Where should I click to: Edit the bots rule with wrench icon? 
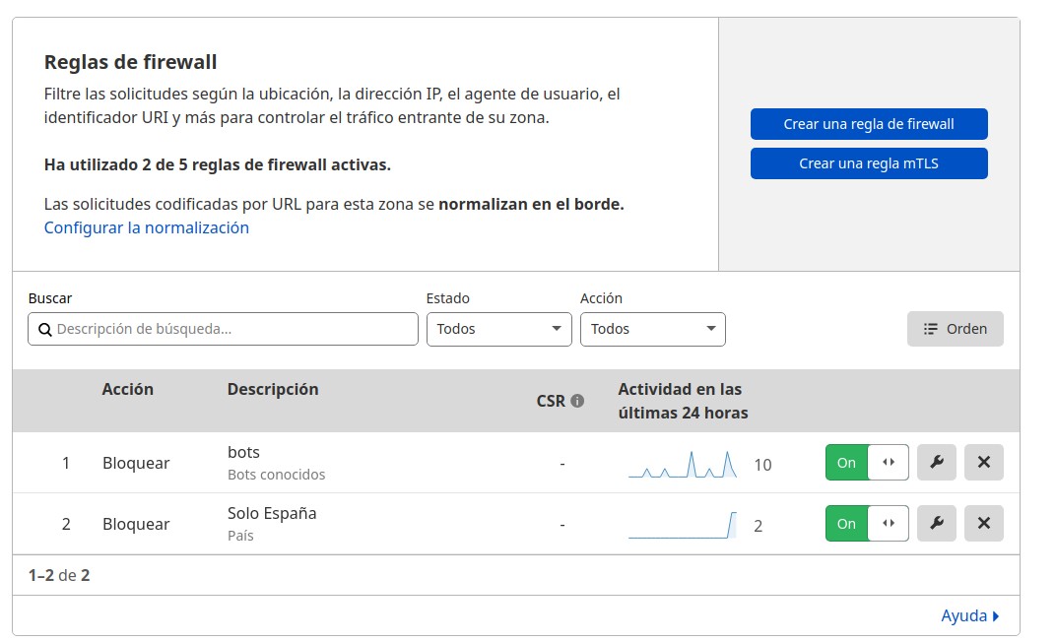pos(936,463)
